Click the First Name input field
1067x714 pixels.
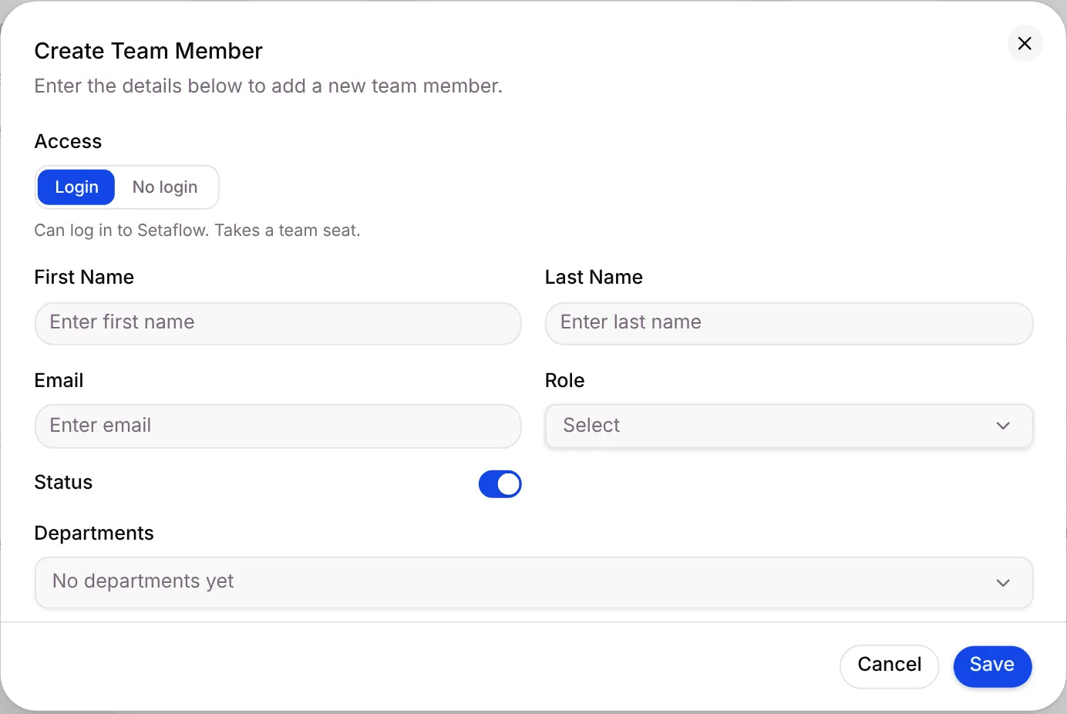278,323
